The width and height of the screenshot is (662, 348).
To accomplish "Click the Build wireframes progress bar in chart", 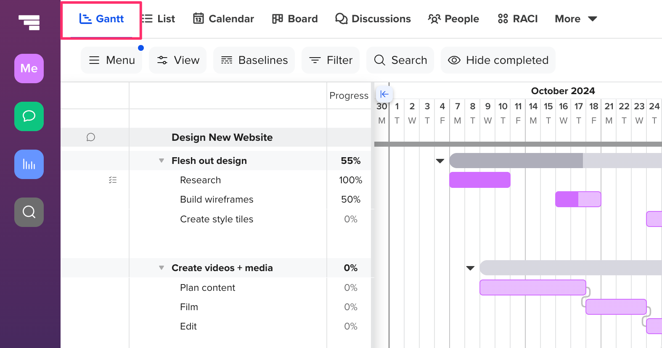I will click(x=578, y=199).
